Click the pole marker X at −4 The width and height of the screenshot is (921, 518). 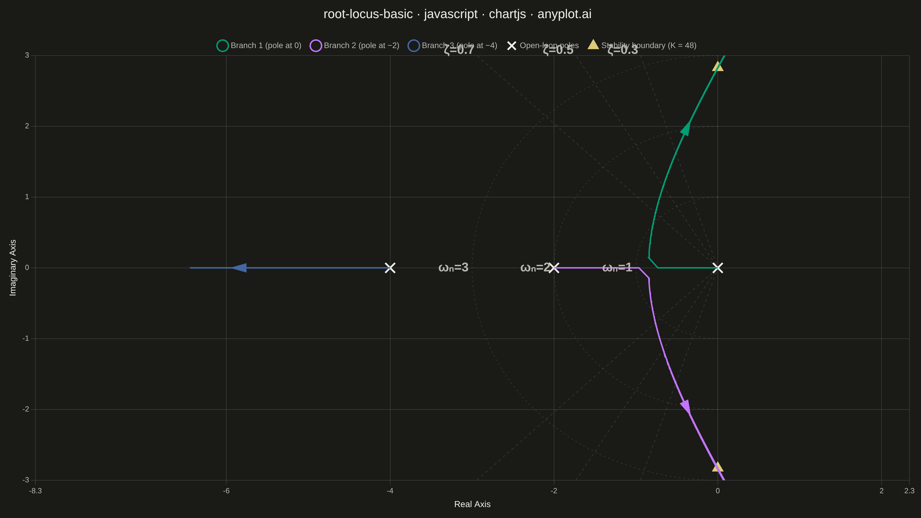point(390,268)
